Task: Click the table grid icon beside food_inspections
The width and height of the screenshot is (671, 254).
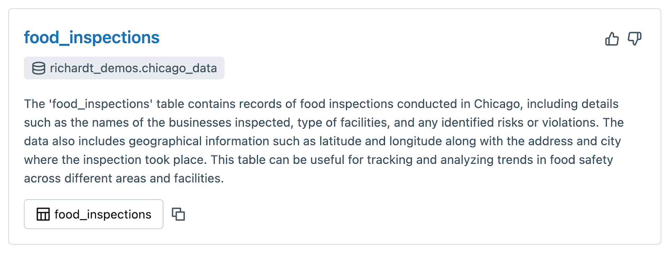Action: tap(43, 214)
